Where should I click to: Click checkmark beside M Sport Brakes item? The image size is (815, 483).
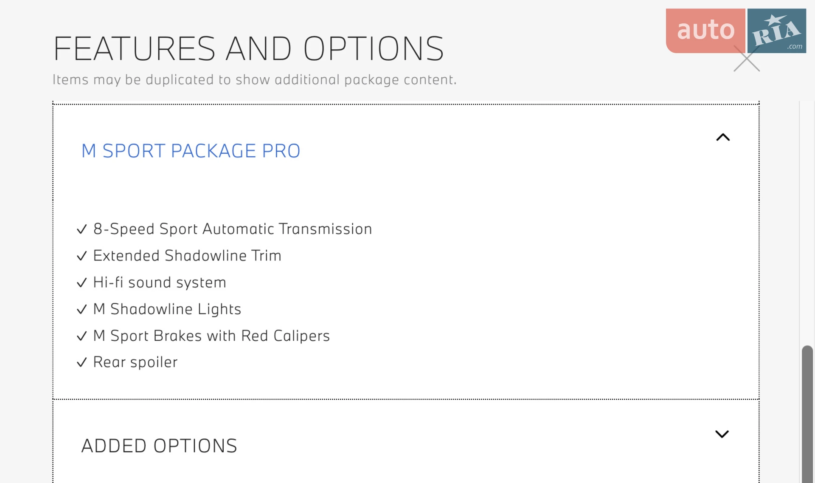click(82, 336)
